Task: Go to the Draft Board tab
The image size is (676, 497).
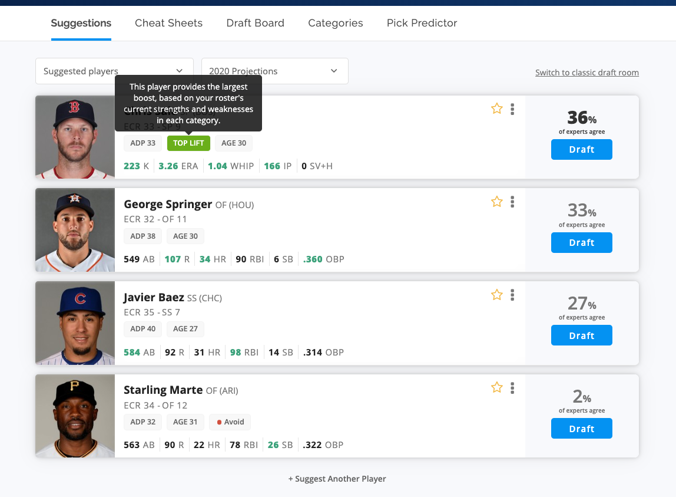Action: click(x=255, y=23)
